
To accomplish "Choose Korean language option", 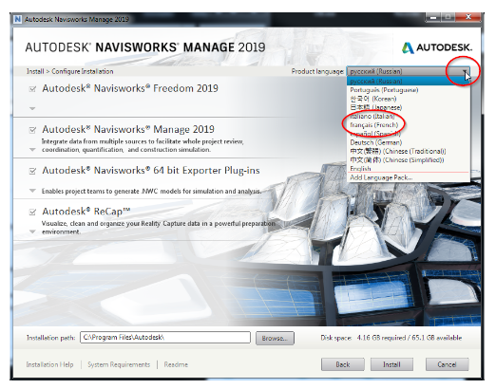I will [409, 99].
